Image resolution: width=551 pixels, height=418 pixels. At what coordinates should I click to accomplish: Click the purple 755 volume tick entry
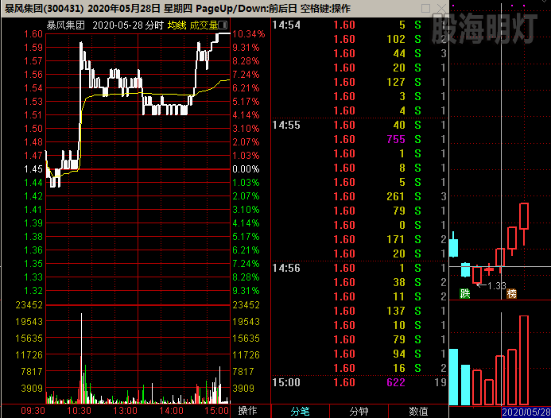(396, 139)
